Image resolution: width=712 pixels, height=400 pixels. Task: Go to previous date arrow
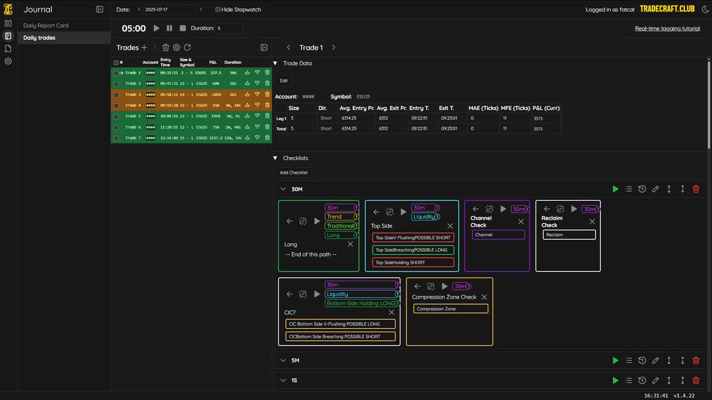point(139,9)
